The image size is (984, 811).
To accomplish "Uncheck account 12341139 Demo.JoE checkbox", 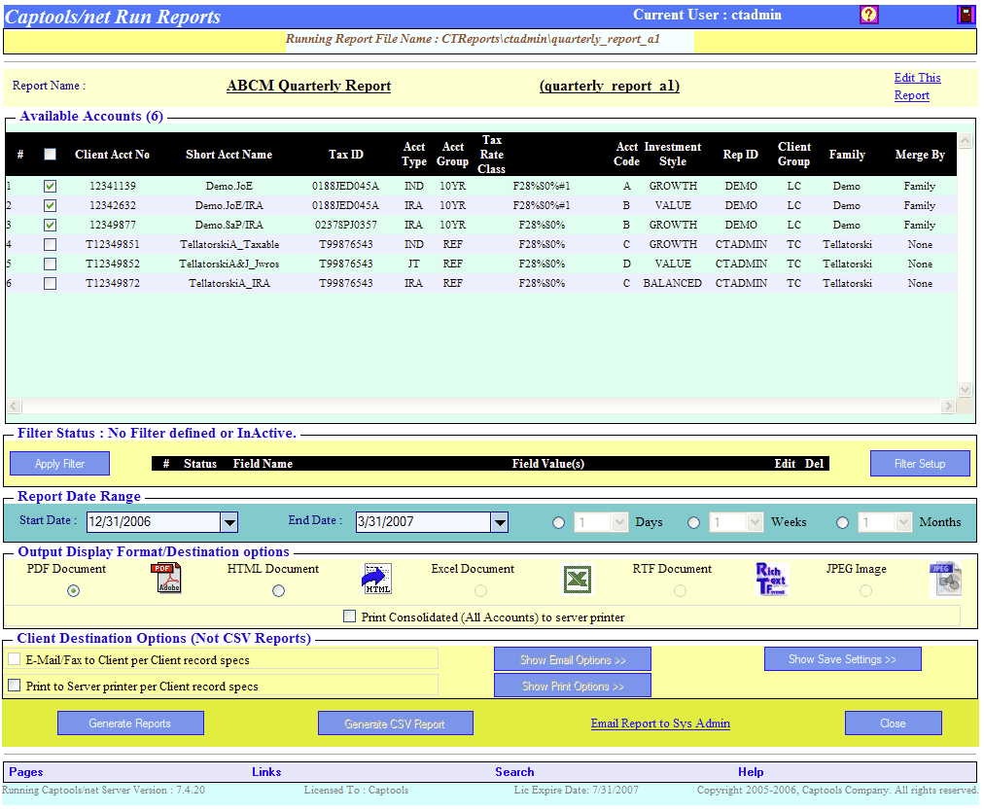I will click(51, 186).
